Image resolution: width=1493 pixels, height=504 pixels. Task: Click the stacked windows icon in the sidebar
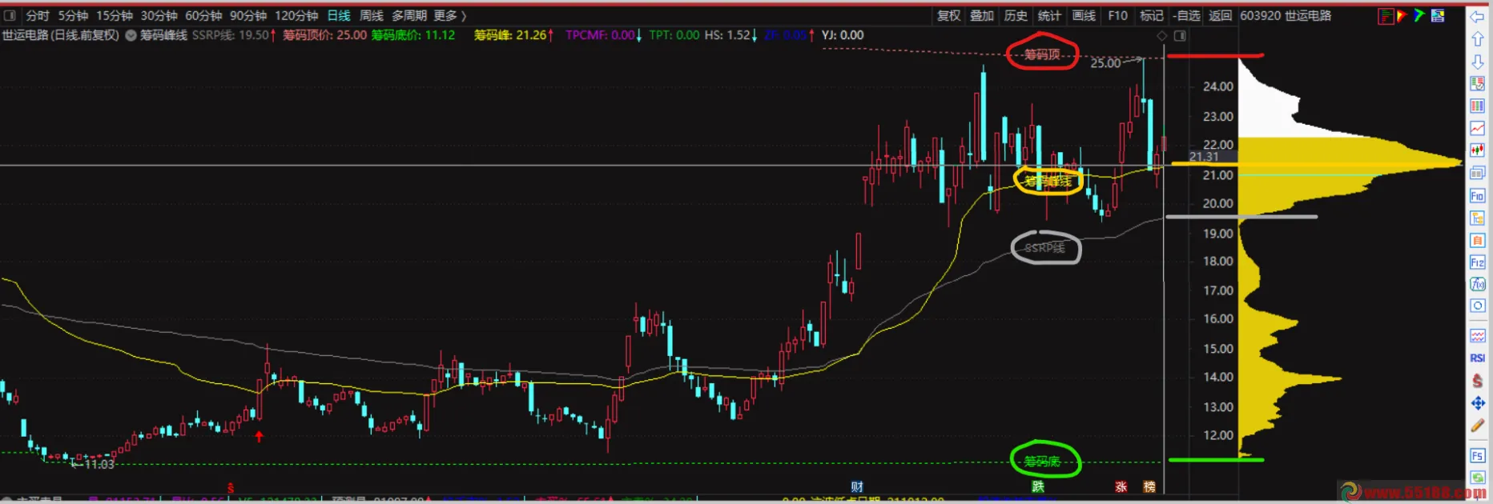coord(1478,173)
